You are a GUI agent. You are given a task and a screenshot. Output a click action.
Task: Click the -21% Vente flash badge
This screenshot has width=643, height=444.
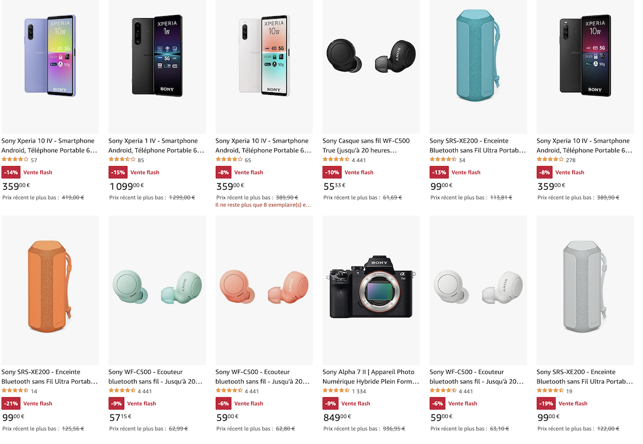pyautogui.click(x=27, y=404)
